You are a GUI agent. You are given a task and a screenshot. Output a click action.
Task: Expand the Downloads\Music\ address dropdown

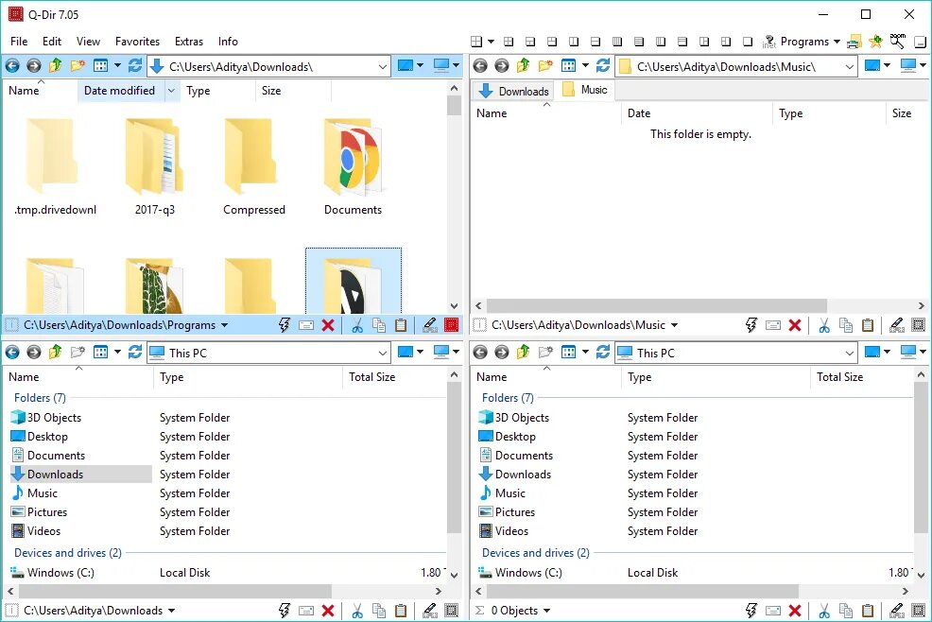click(x=850, y=66)
